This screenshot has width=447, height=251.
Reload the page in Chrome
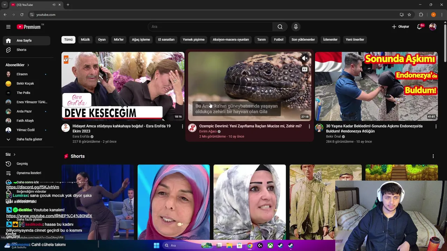click(x=22, y=15)
